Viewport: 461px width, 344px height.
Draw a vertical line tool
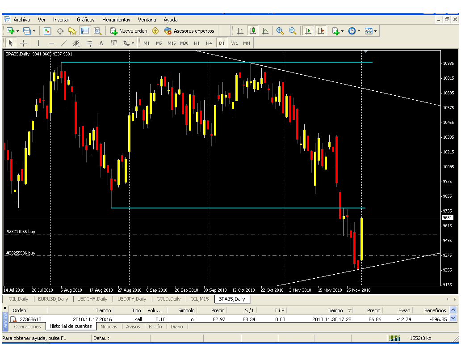39,43
